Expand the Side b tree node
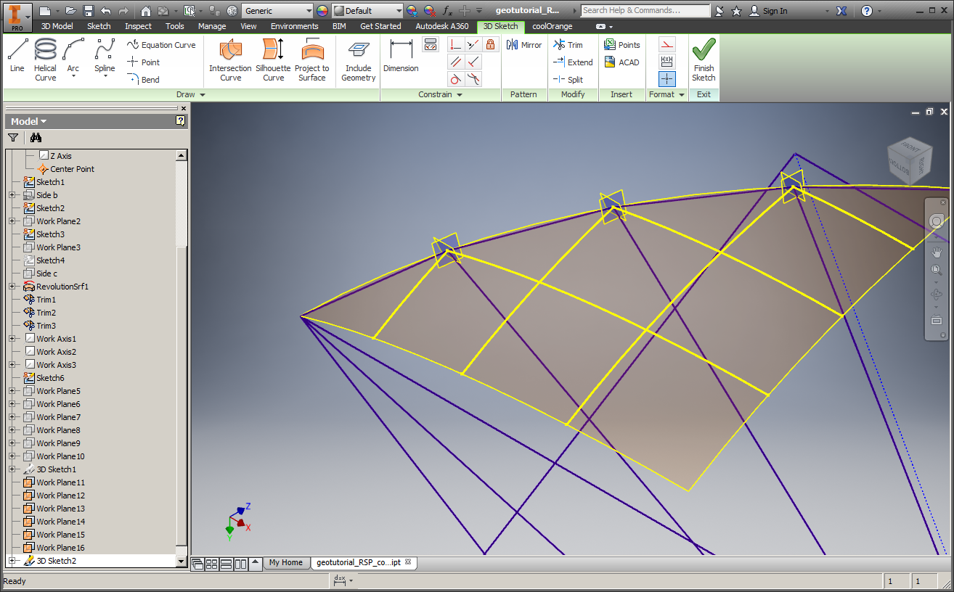The height and width of the screenshot is (592, 954). tap(12, 195)
